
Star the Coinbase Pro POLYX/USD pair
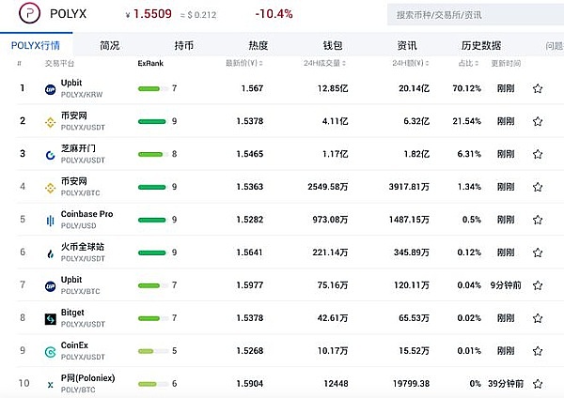click(x=538, y=221)
